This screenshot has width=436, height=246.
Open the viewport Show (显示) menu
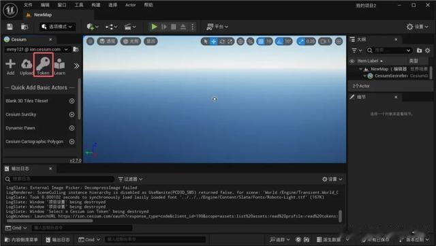151,42
